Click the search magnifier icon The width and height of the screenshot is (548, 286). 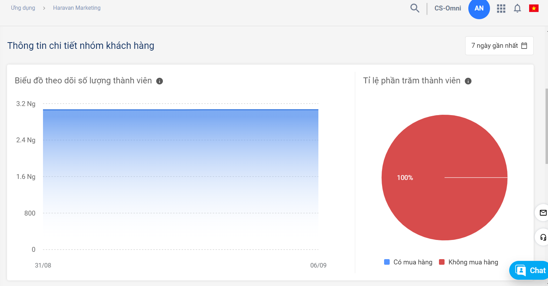(x=414, y=8)
